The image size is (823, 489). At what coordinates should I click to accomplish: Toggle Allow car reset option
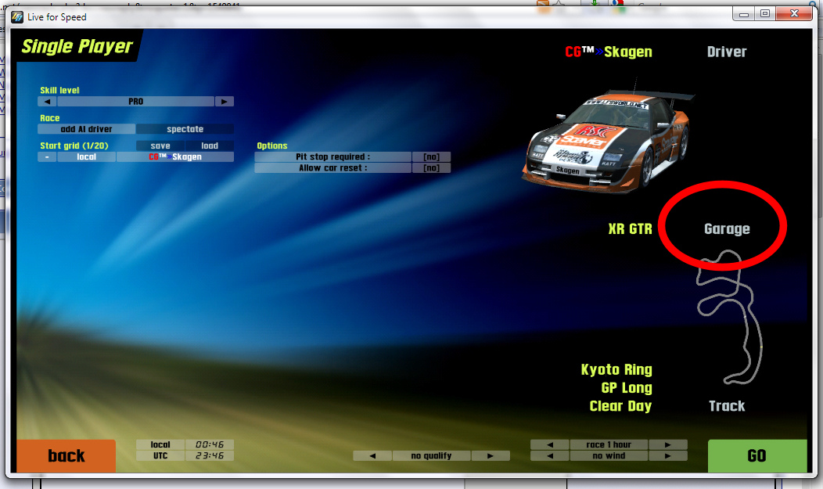tap(431, 168)
